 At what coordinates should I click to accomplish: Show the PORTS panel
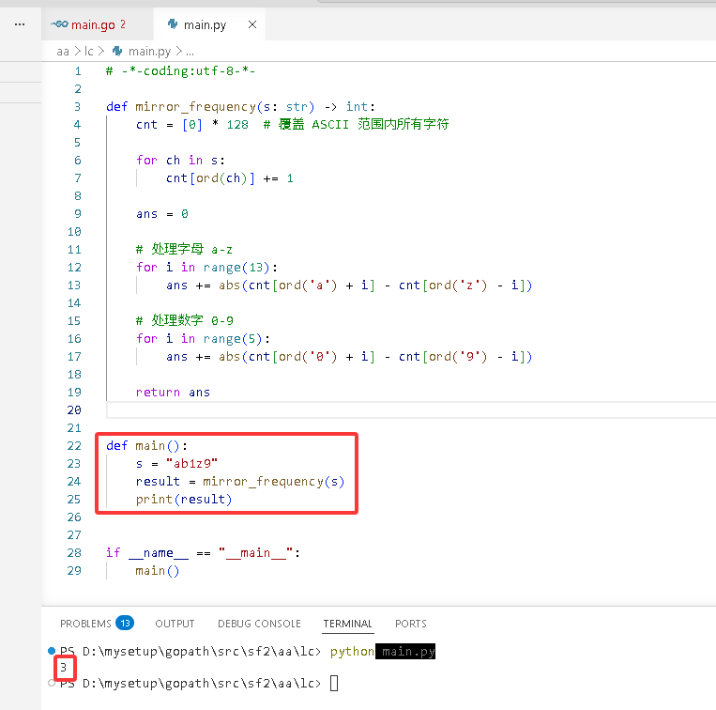(x=411, y=624)
